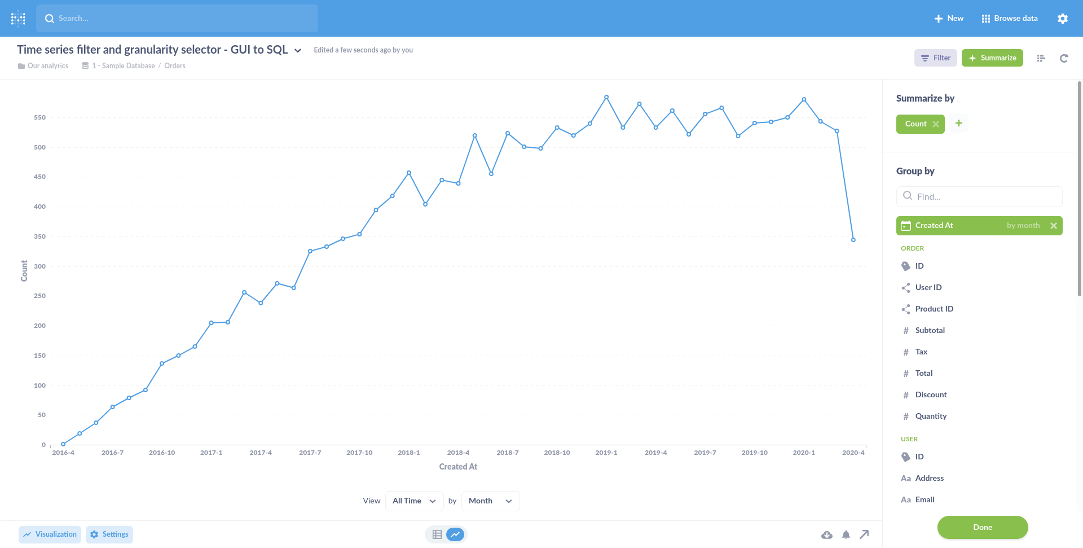Switch to line chart view
The height and width of the screenshot is (548, 1083).
coord(455,534)
